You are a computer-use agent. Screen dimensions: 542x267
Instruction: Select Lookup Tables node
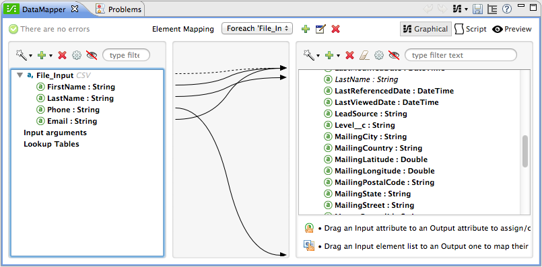pyautogui.click(x=51, y=144)
